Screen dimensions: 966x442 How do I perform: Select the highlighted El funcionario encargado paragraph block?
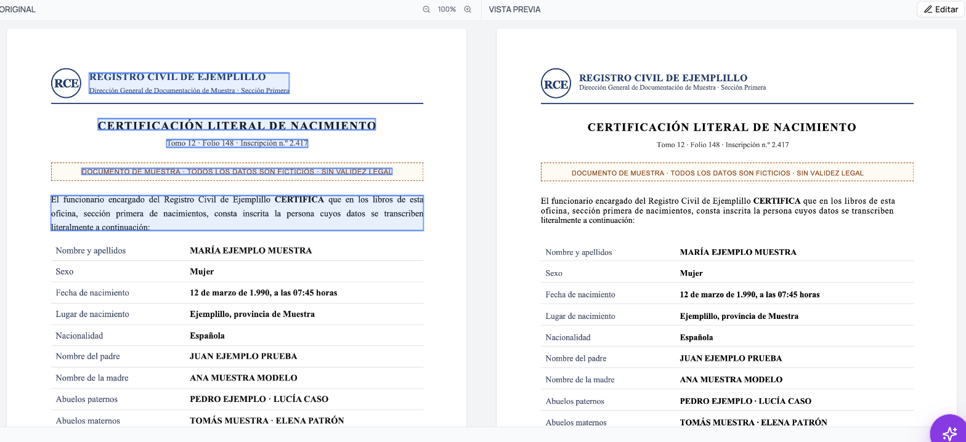coord(237,213)
